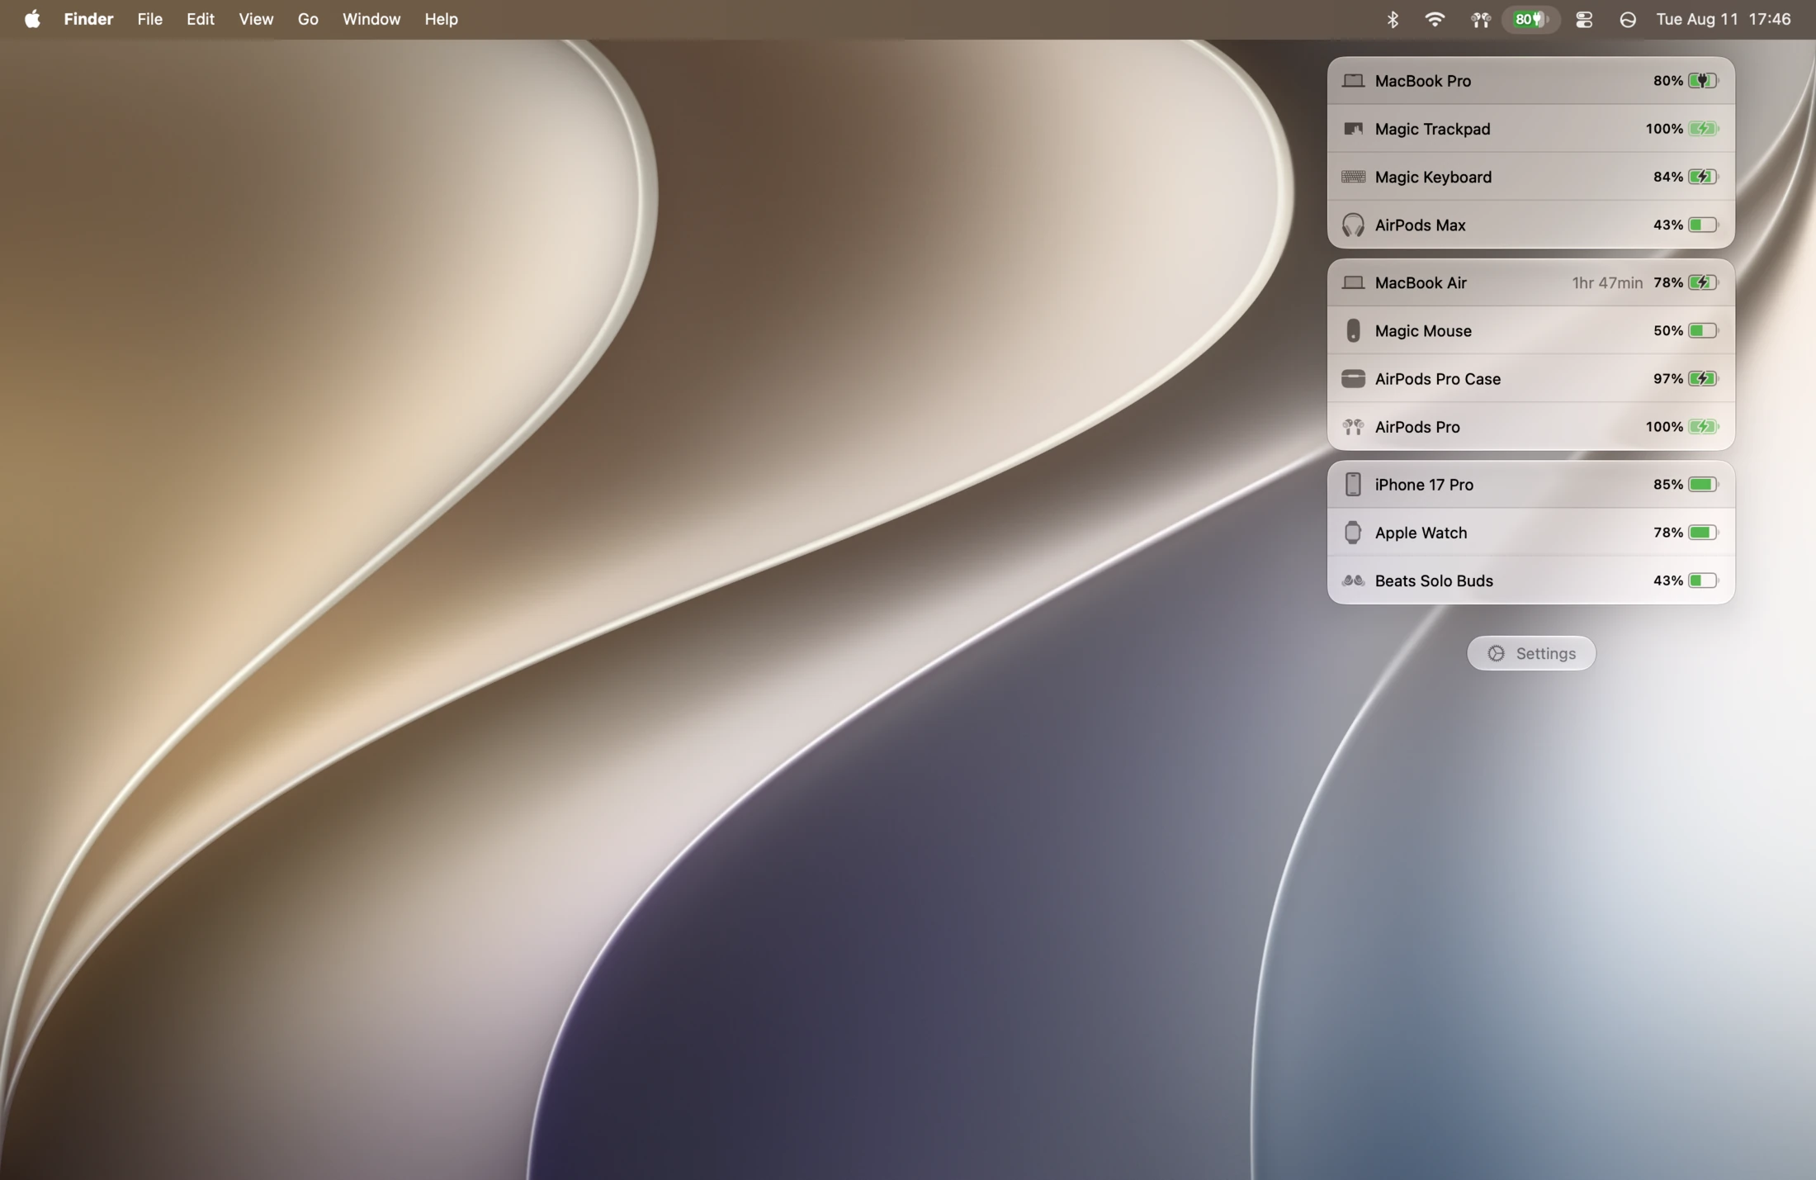Open the View menu
1816x1180 pixels.
256,19
